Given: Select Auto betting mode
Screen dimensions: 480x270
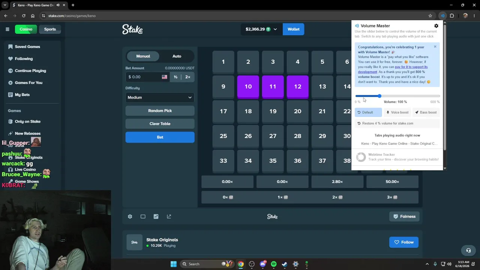Looking at the screenshot, I should pyautogui.click(x=177, y=56).
